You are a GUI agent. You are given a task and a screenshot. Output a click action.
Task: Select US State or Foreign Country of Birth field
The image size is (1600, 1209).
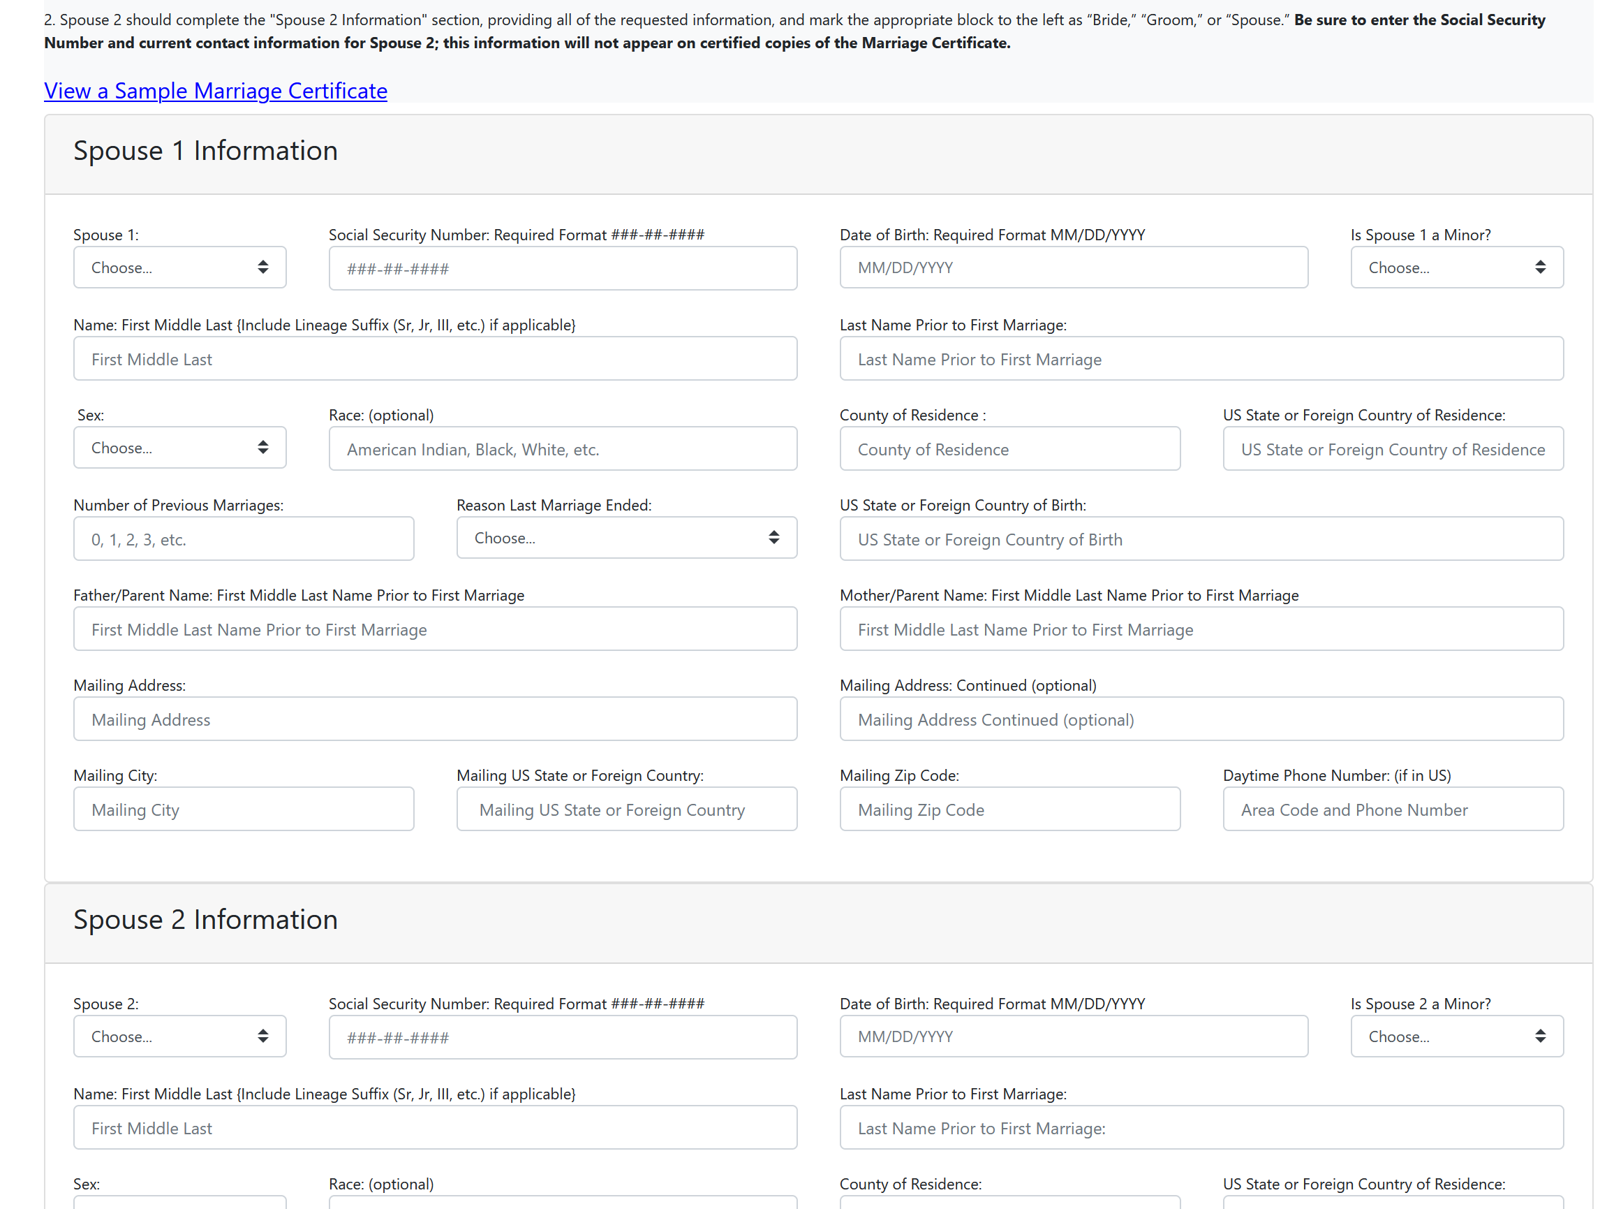click(x=1201, y=539)
